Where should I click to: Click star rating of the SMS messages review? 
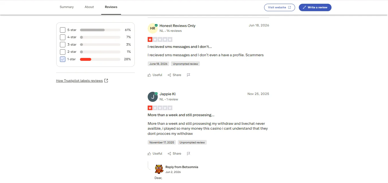[x=160, y=40]
